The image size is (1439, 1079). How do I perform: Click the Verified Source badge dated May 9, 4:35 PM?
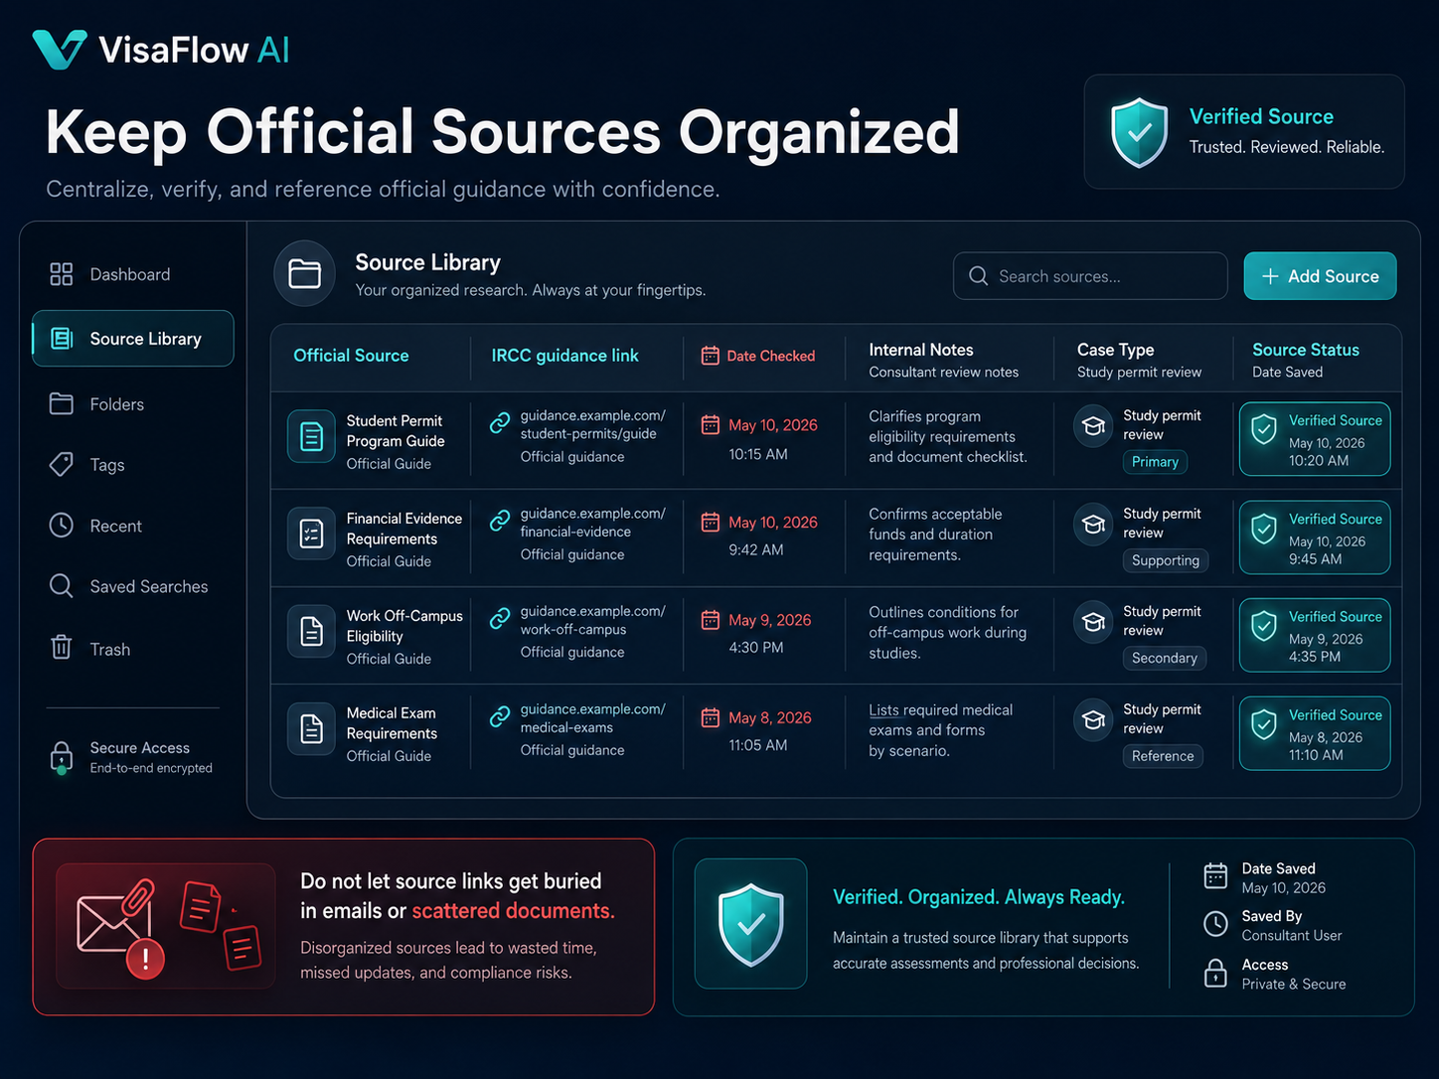click(x=1315, y=635)
